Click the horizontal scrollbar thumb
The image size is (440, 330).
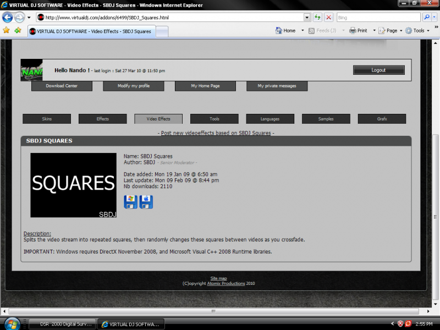pos(213,311)
